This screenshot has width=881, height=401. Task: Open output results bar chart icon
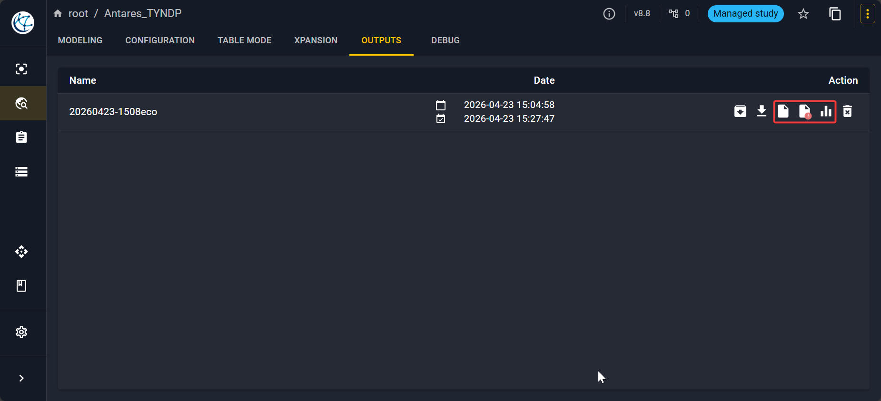(826, 111)
